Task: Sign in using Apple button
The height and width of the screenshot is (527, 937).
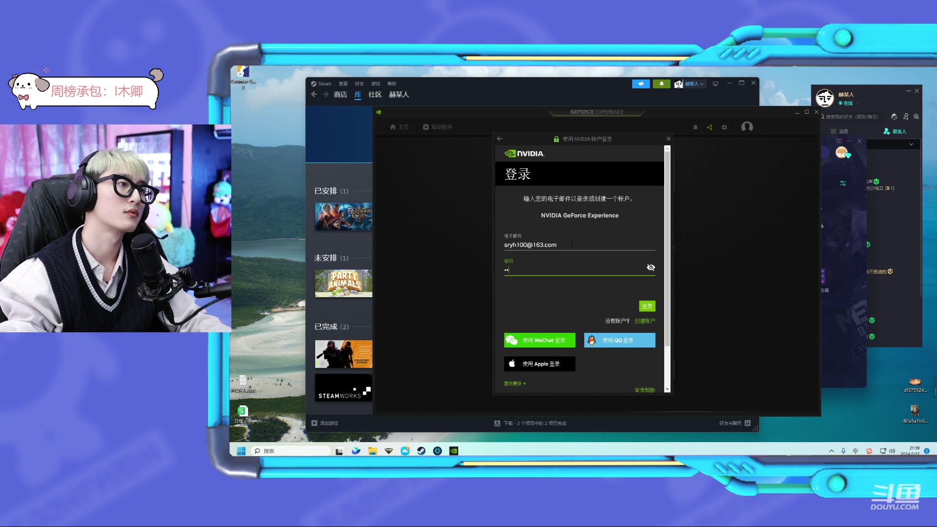Action: tap(540, 364)
